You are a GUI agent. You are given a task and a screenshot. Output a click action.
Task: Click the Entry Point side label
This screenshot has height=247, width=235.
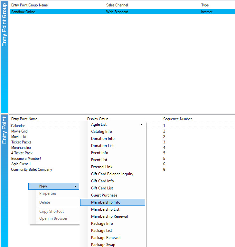(x=5, y=130)
